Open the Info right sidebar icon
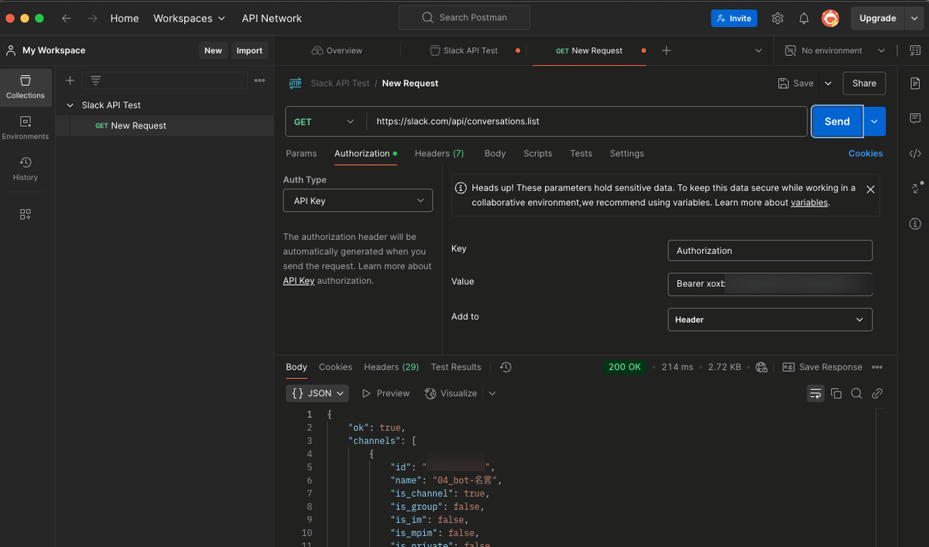This screenshot has width=929, height=547. tap(915, 224)
